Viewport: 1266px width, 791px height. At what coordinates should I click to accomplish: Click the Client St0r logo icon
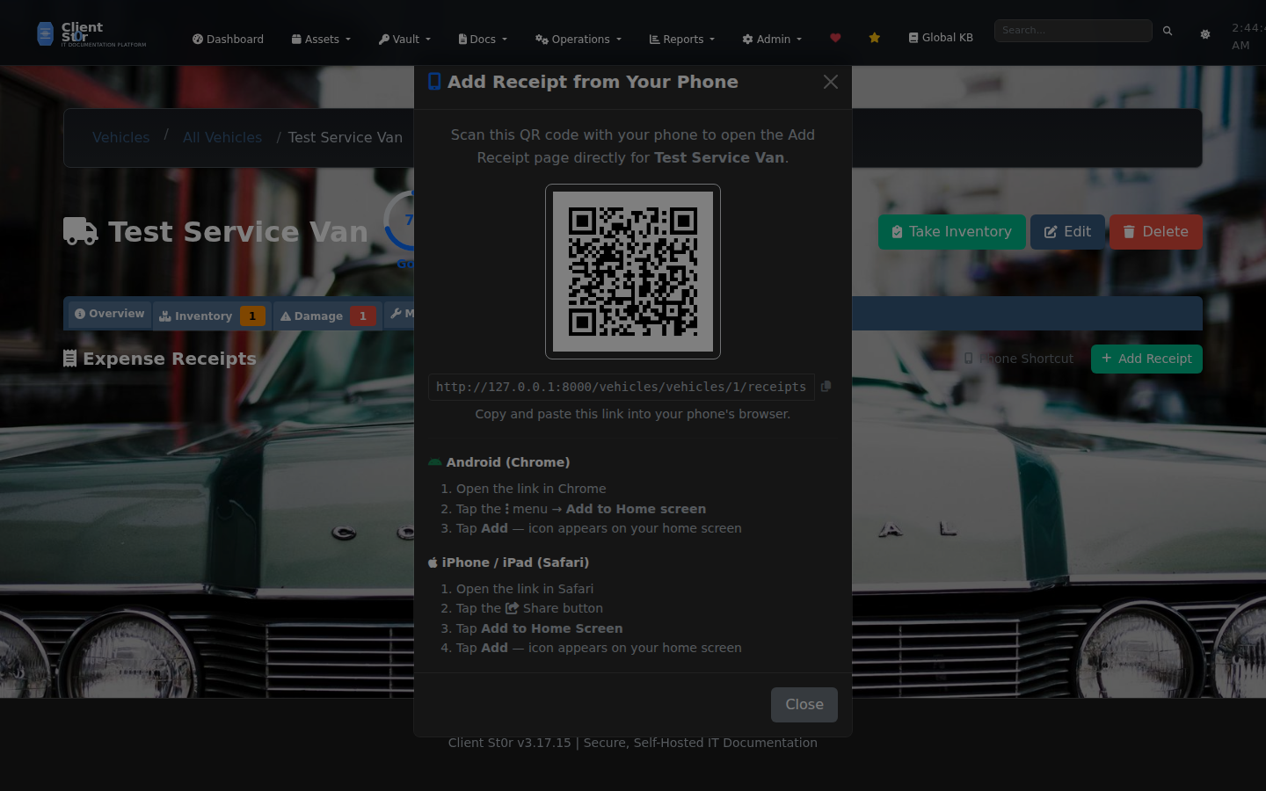[45, 33]
